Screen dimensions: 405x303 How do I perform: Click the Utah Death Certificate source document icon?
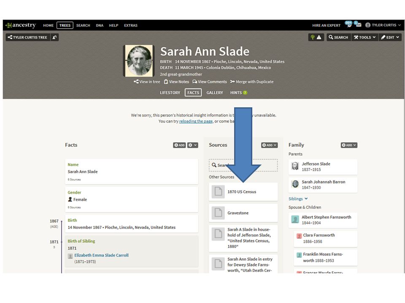(x=218, y=264)
